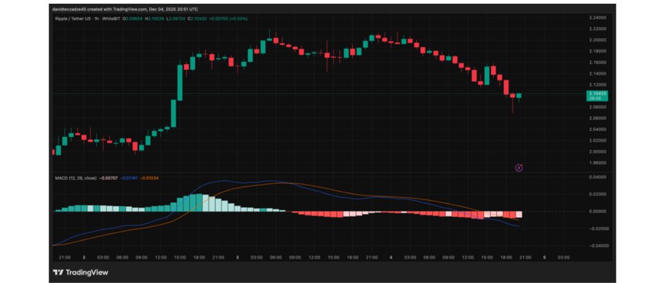This screenshot has width=665, height=283.
Task: Click the date label 3 on time axis
Action: pyautogui.click(x=237, y=257)
